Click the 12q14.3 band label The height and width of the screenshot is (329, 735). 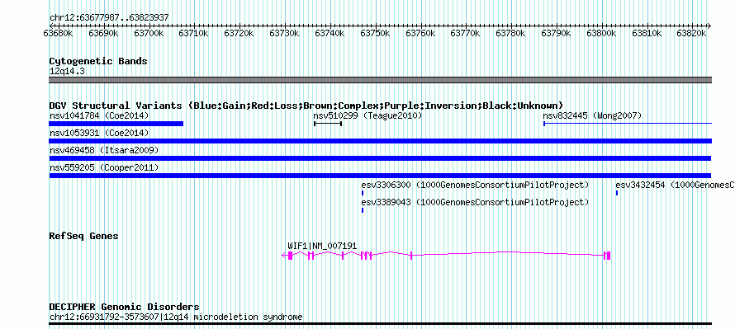[x=67, y=72]
